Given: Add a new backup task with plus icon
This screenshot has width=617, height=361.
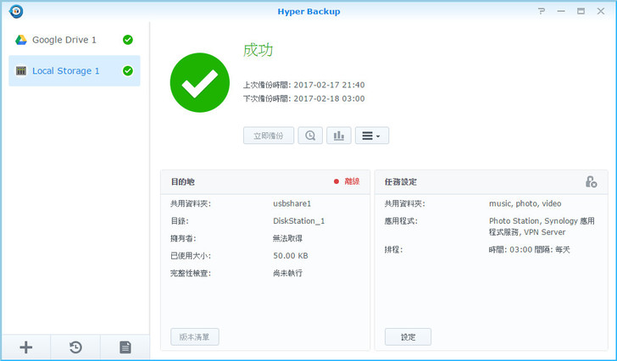Looking at the screenshot, I should click(26, 347).
